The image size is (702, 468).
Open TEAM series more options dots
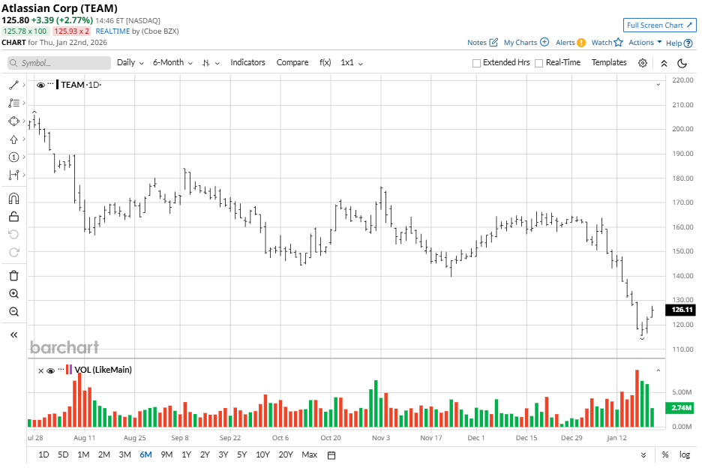(x=50, y=83)
